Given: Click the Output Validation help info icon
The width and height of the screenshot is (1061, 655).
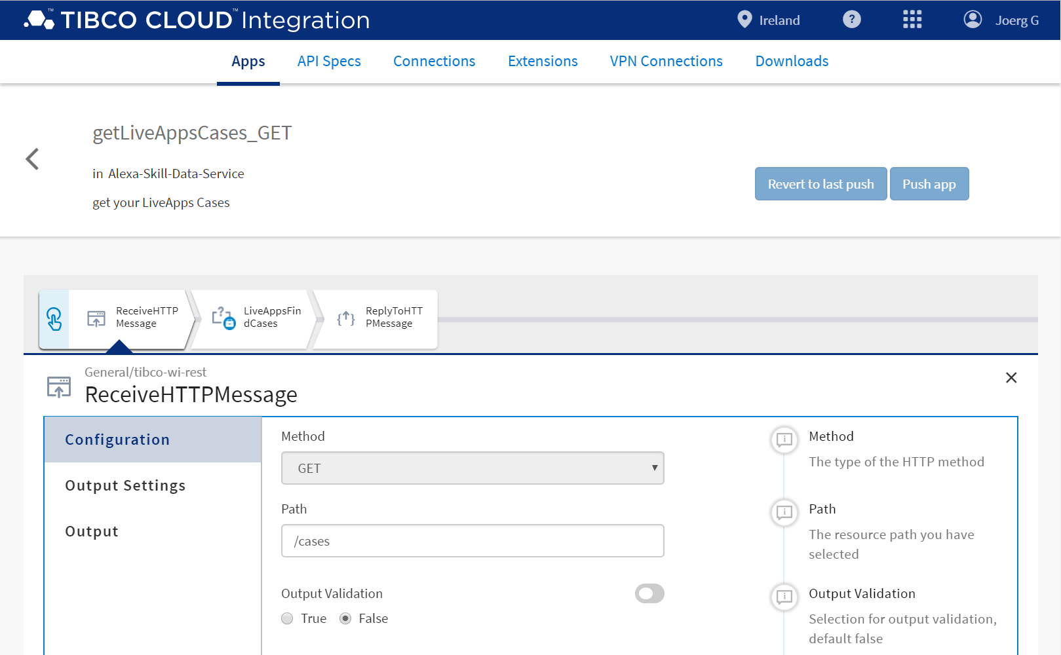Looking at the screenshot, I should [784, 596].
